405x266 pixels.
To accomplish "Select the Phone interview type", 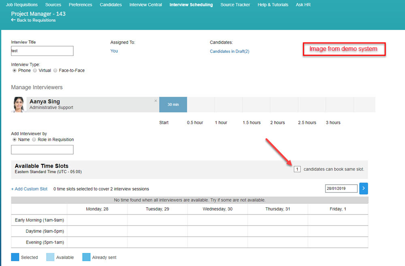I will (15, 70).
